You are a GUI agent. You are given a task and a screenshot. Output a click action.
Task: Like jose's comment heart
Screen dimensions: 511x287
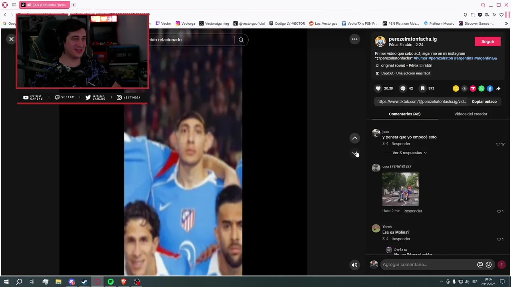pos(498,144)
